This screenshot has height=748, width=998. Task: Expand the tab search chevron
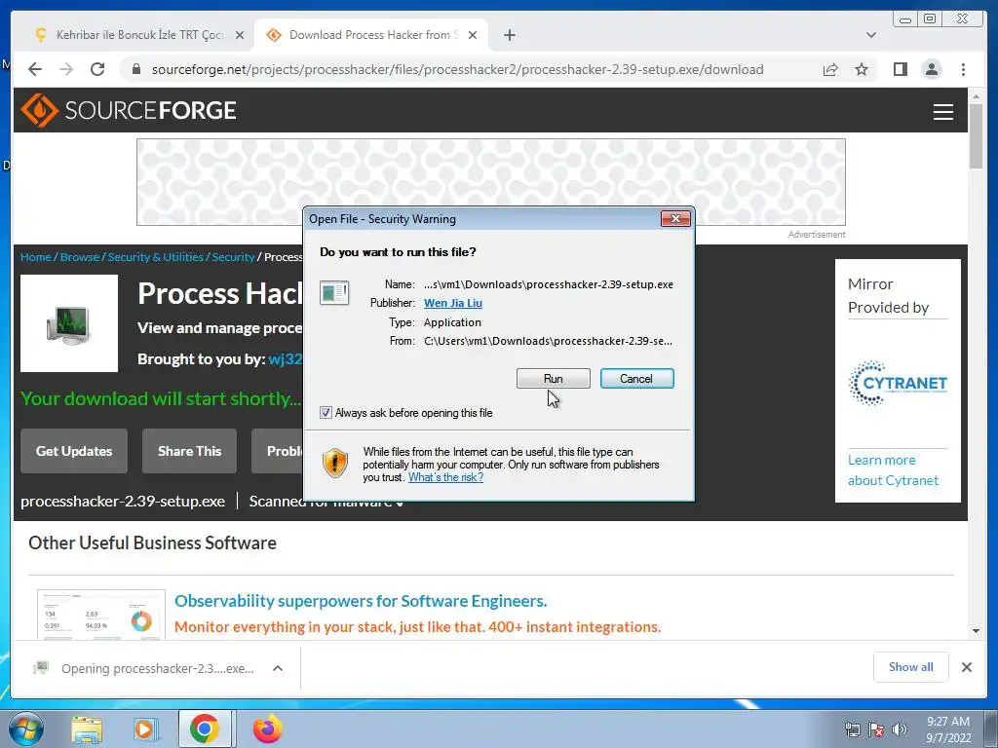click(870, 35)
